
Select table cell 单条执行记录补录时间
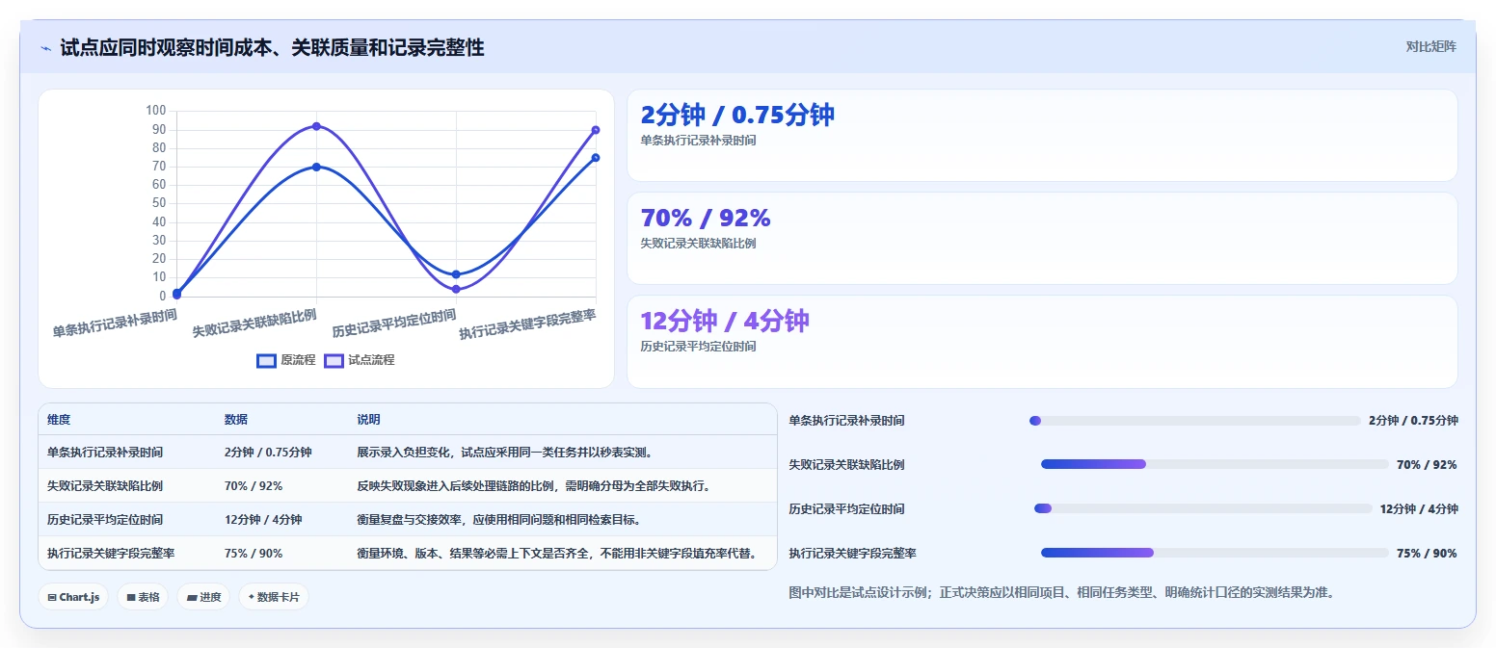[x=105, y=452]
